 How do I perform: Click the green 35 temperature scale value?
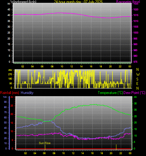[x=135, y=103]
